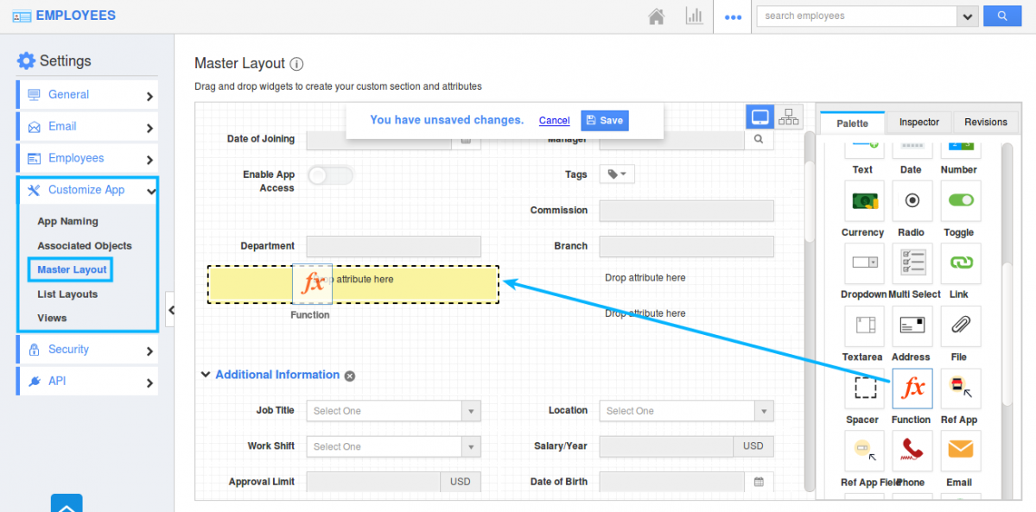This screenshot has width=1036, height=512.
Task: Click the Spacer widget in the palette
Action: pos(862,389)
